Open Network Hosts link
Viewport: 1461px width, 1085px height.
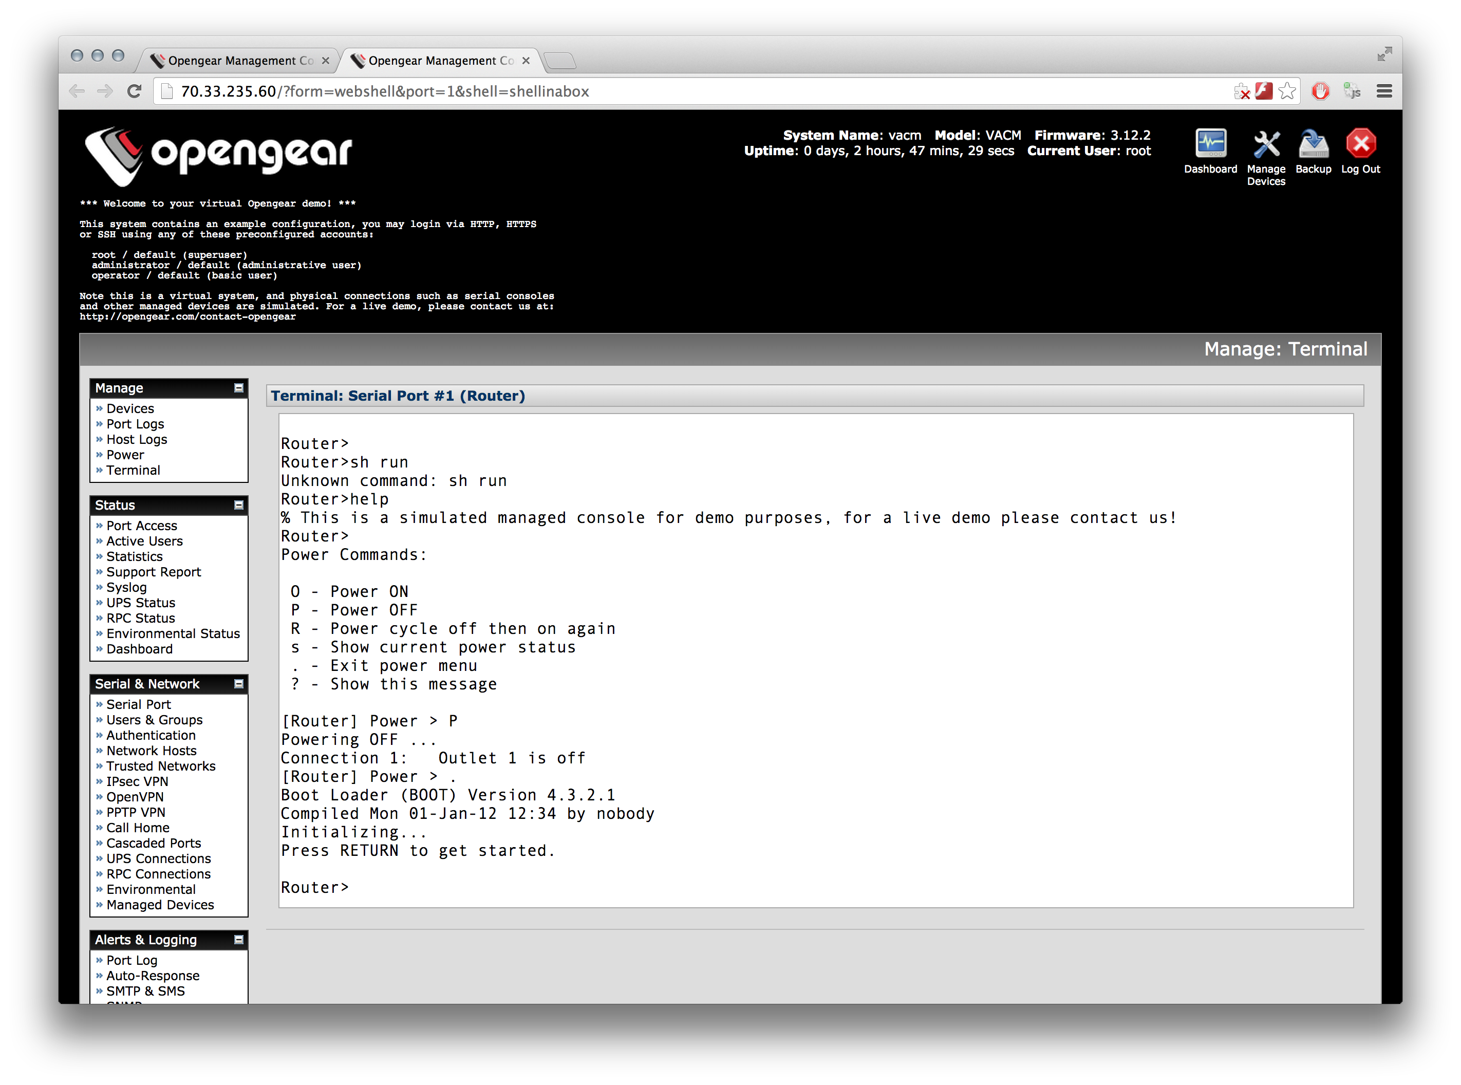[x=152, y=751]
